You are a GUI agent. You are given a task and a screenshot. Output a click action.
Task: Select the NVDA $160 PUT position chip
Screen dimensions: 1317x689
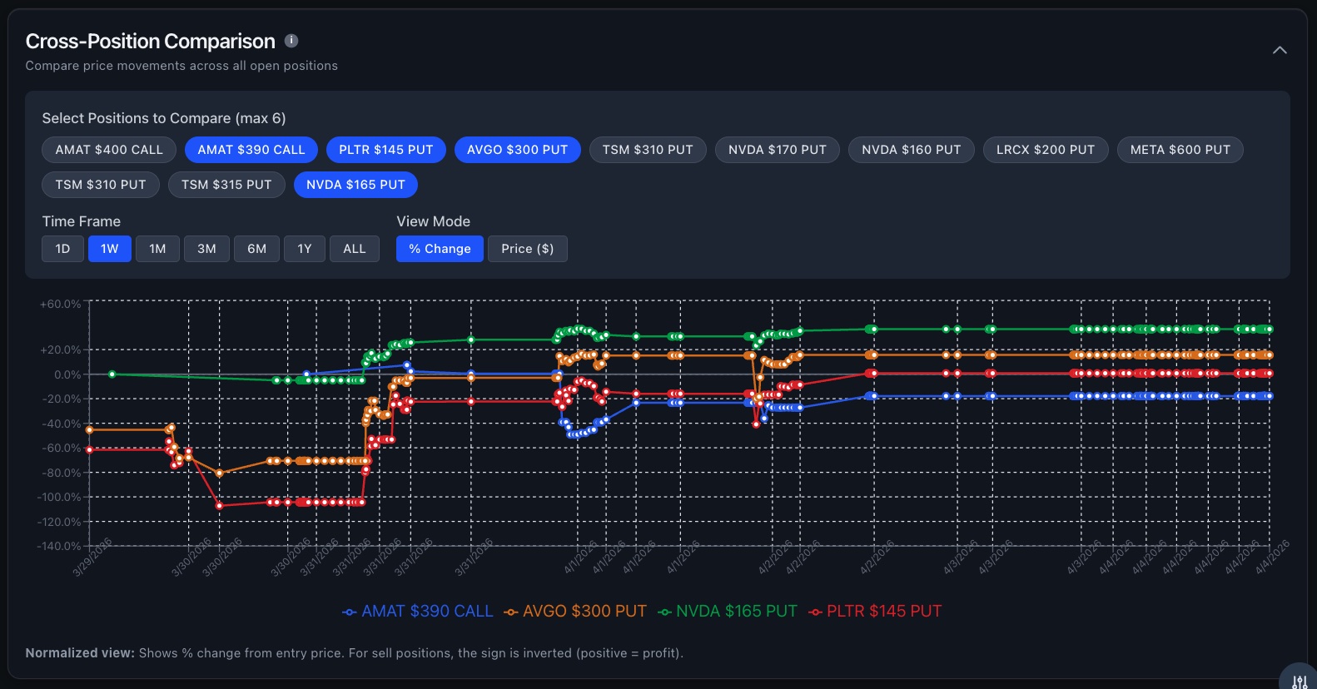[x=912, y=150]
